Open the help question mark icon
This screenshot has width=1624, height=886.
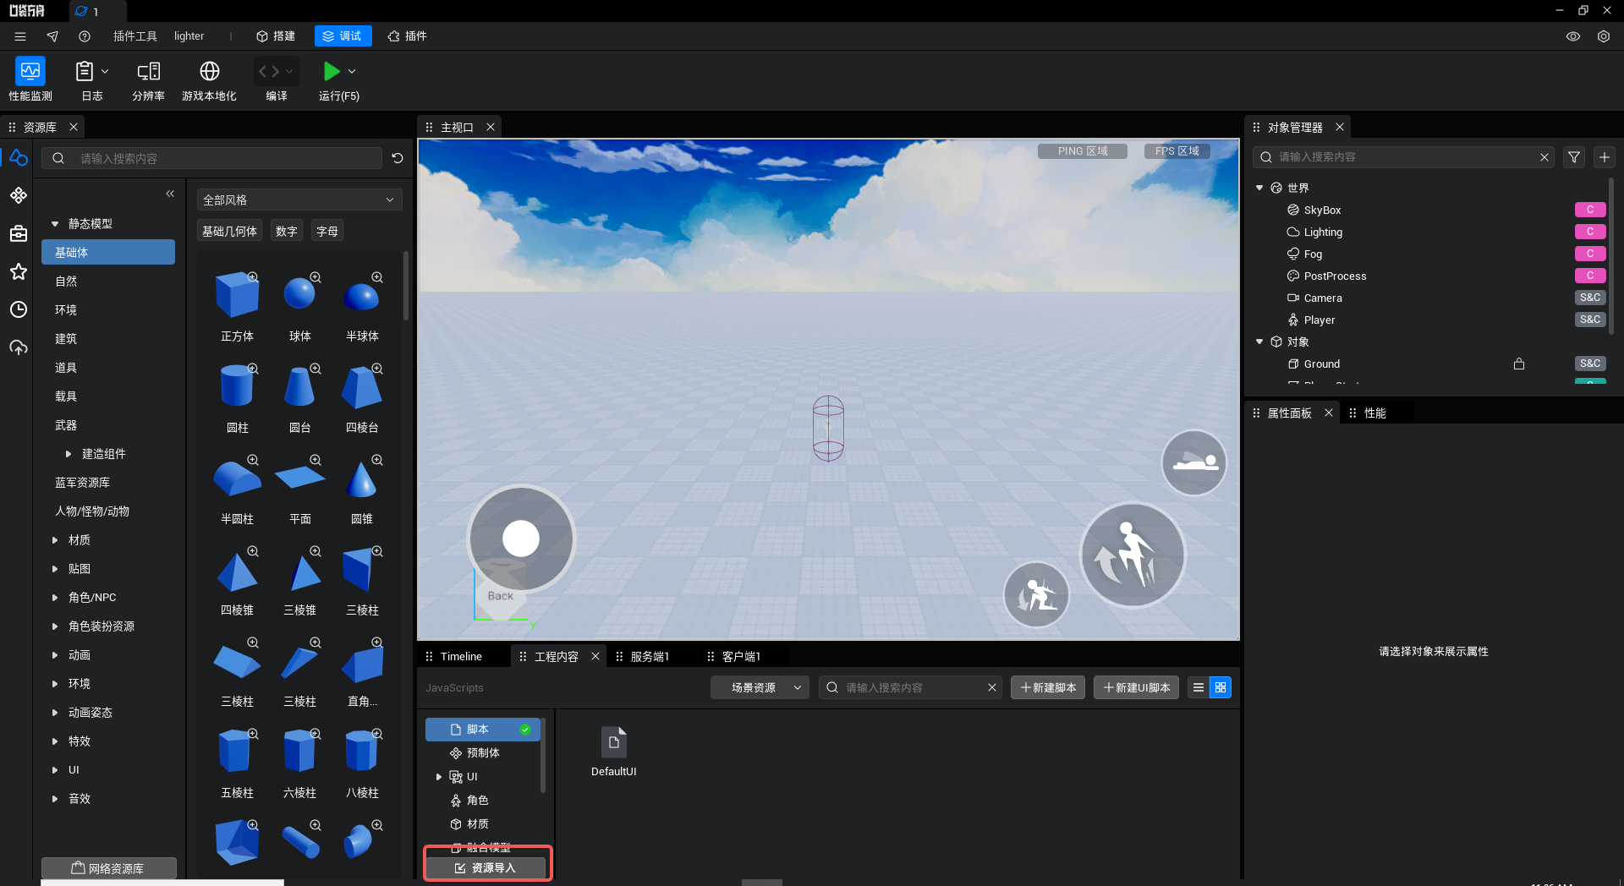click(x=85, y=36)
